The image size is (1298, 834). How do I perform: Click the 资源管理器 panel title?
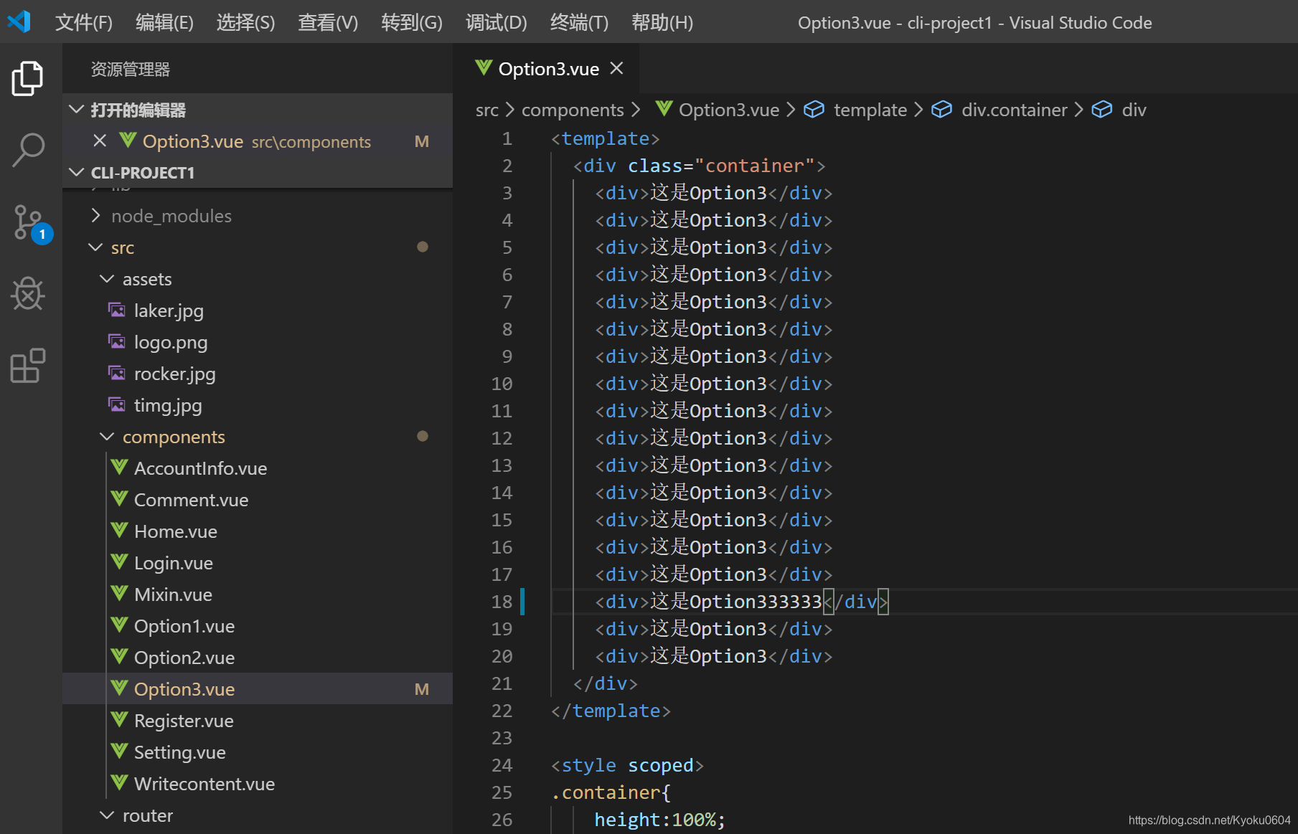click(x=130, y=69)
